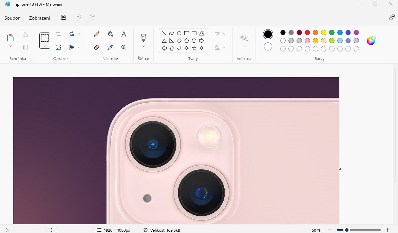Open the Zobrazení menu

[40, 18]
